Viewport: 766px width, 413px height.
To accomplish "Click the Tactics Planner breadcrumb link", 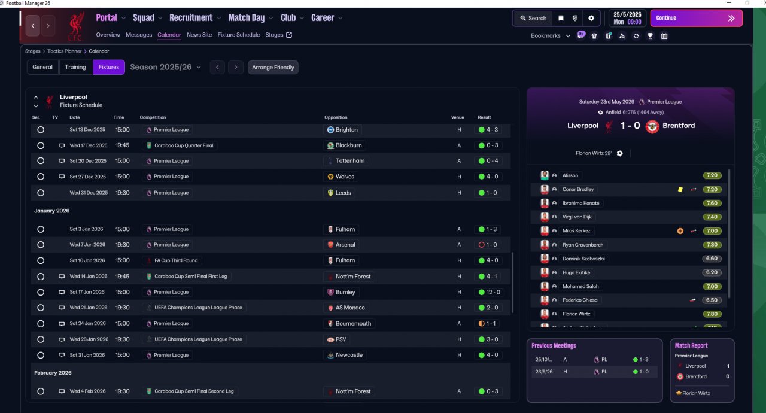I will (65, 51).
